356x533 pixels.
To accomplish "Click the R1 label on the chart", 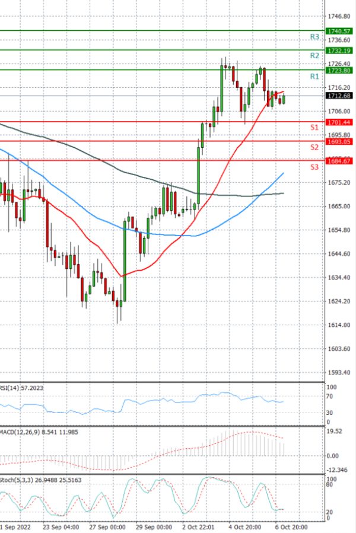I will coord(314,77).
